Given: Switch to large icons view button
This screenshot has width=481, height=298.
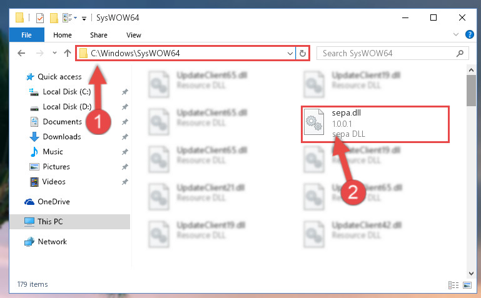Looking at the screenshot, I should [x=467, y=285].
